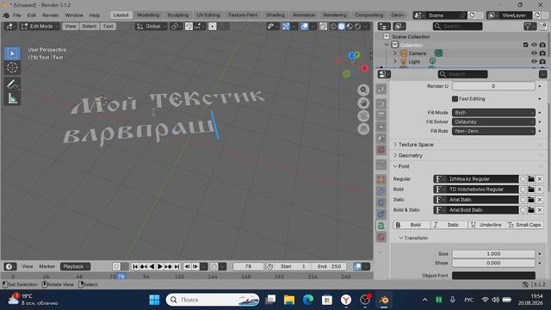
Task: Hide Light with its eye icon
Action: [x=534, y=61]
